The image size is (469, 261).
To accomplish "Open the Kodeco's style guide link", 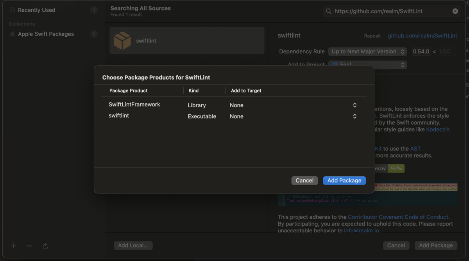I will point(438,129).
